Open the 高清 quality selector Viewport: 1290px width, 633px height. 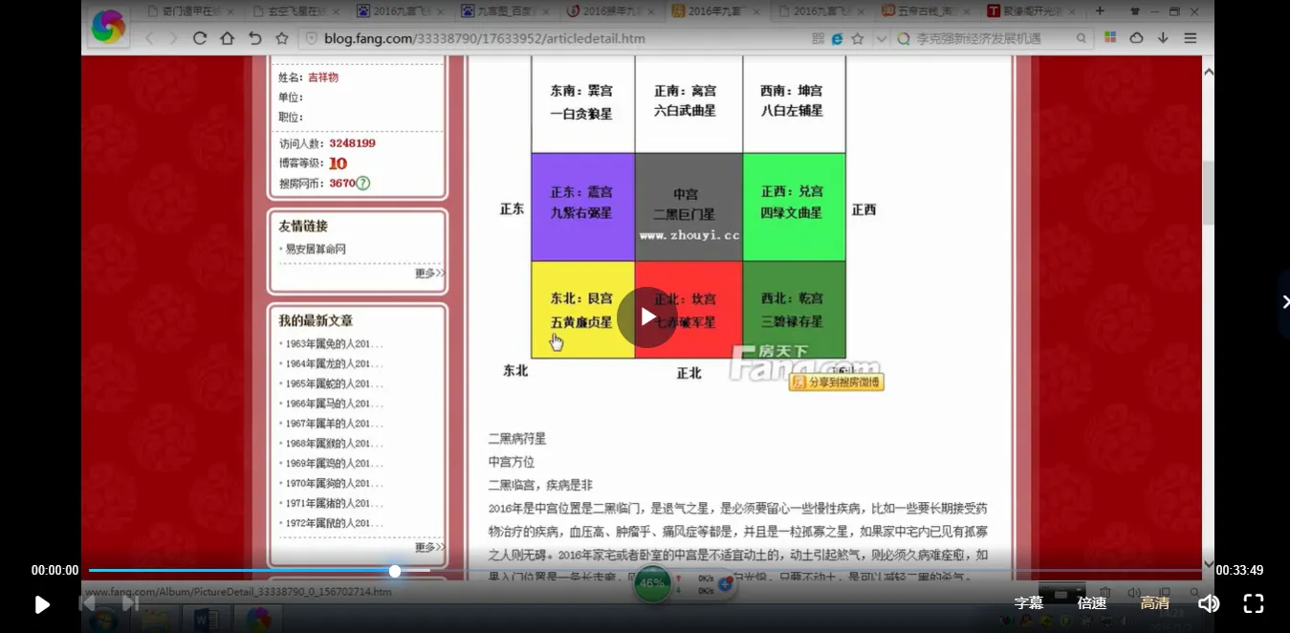[x=1153, y=603]
